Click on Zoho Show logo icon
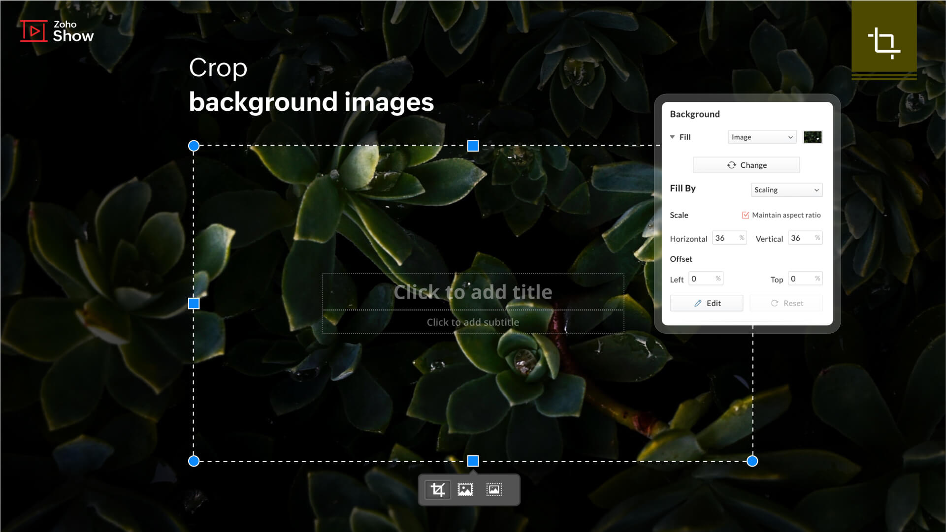946x532 pixels. point(33,31)
